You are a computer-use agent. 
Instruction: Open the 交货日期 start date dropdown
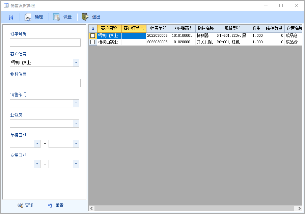coord(37,164)
